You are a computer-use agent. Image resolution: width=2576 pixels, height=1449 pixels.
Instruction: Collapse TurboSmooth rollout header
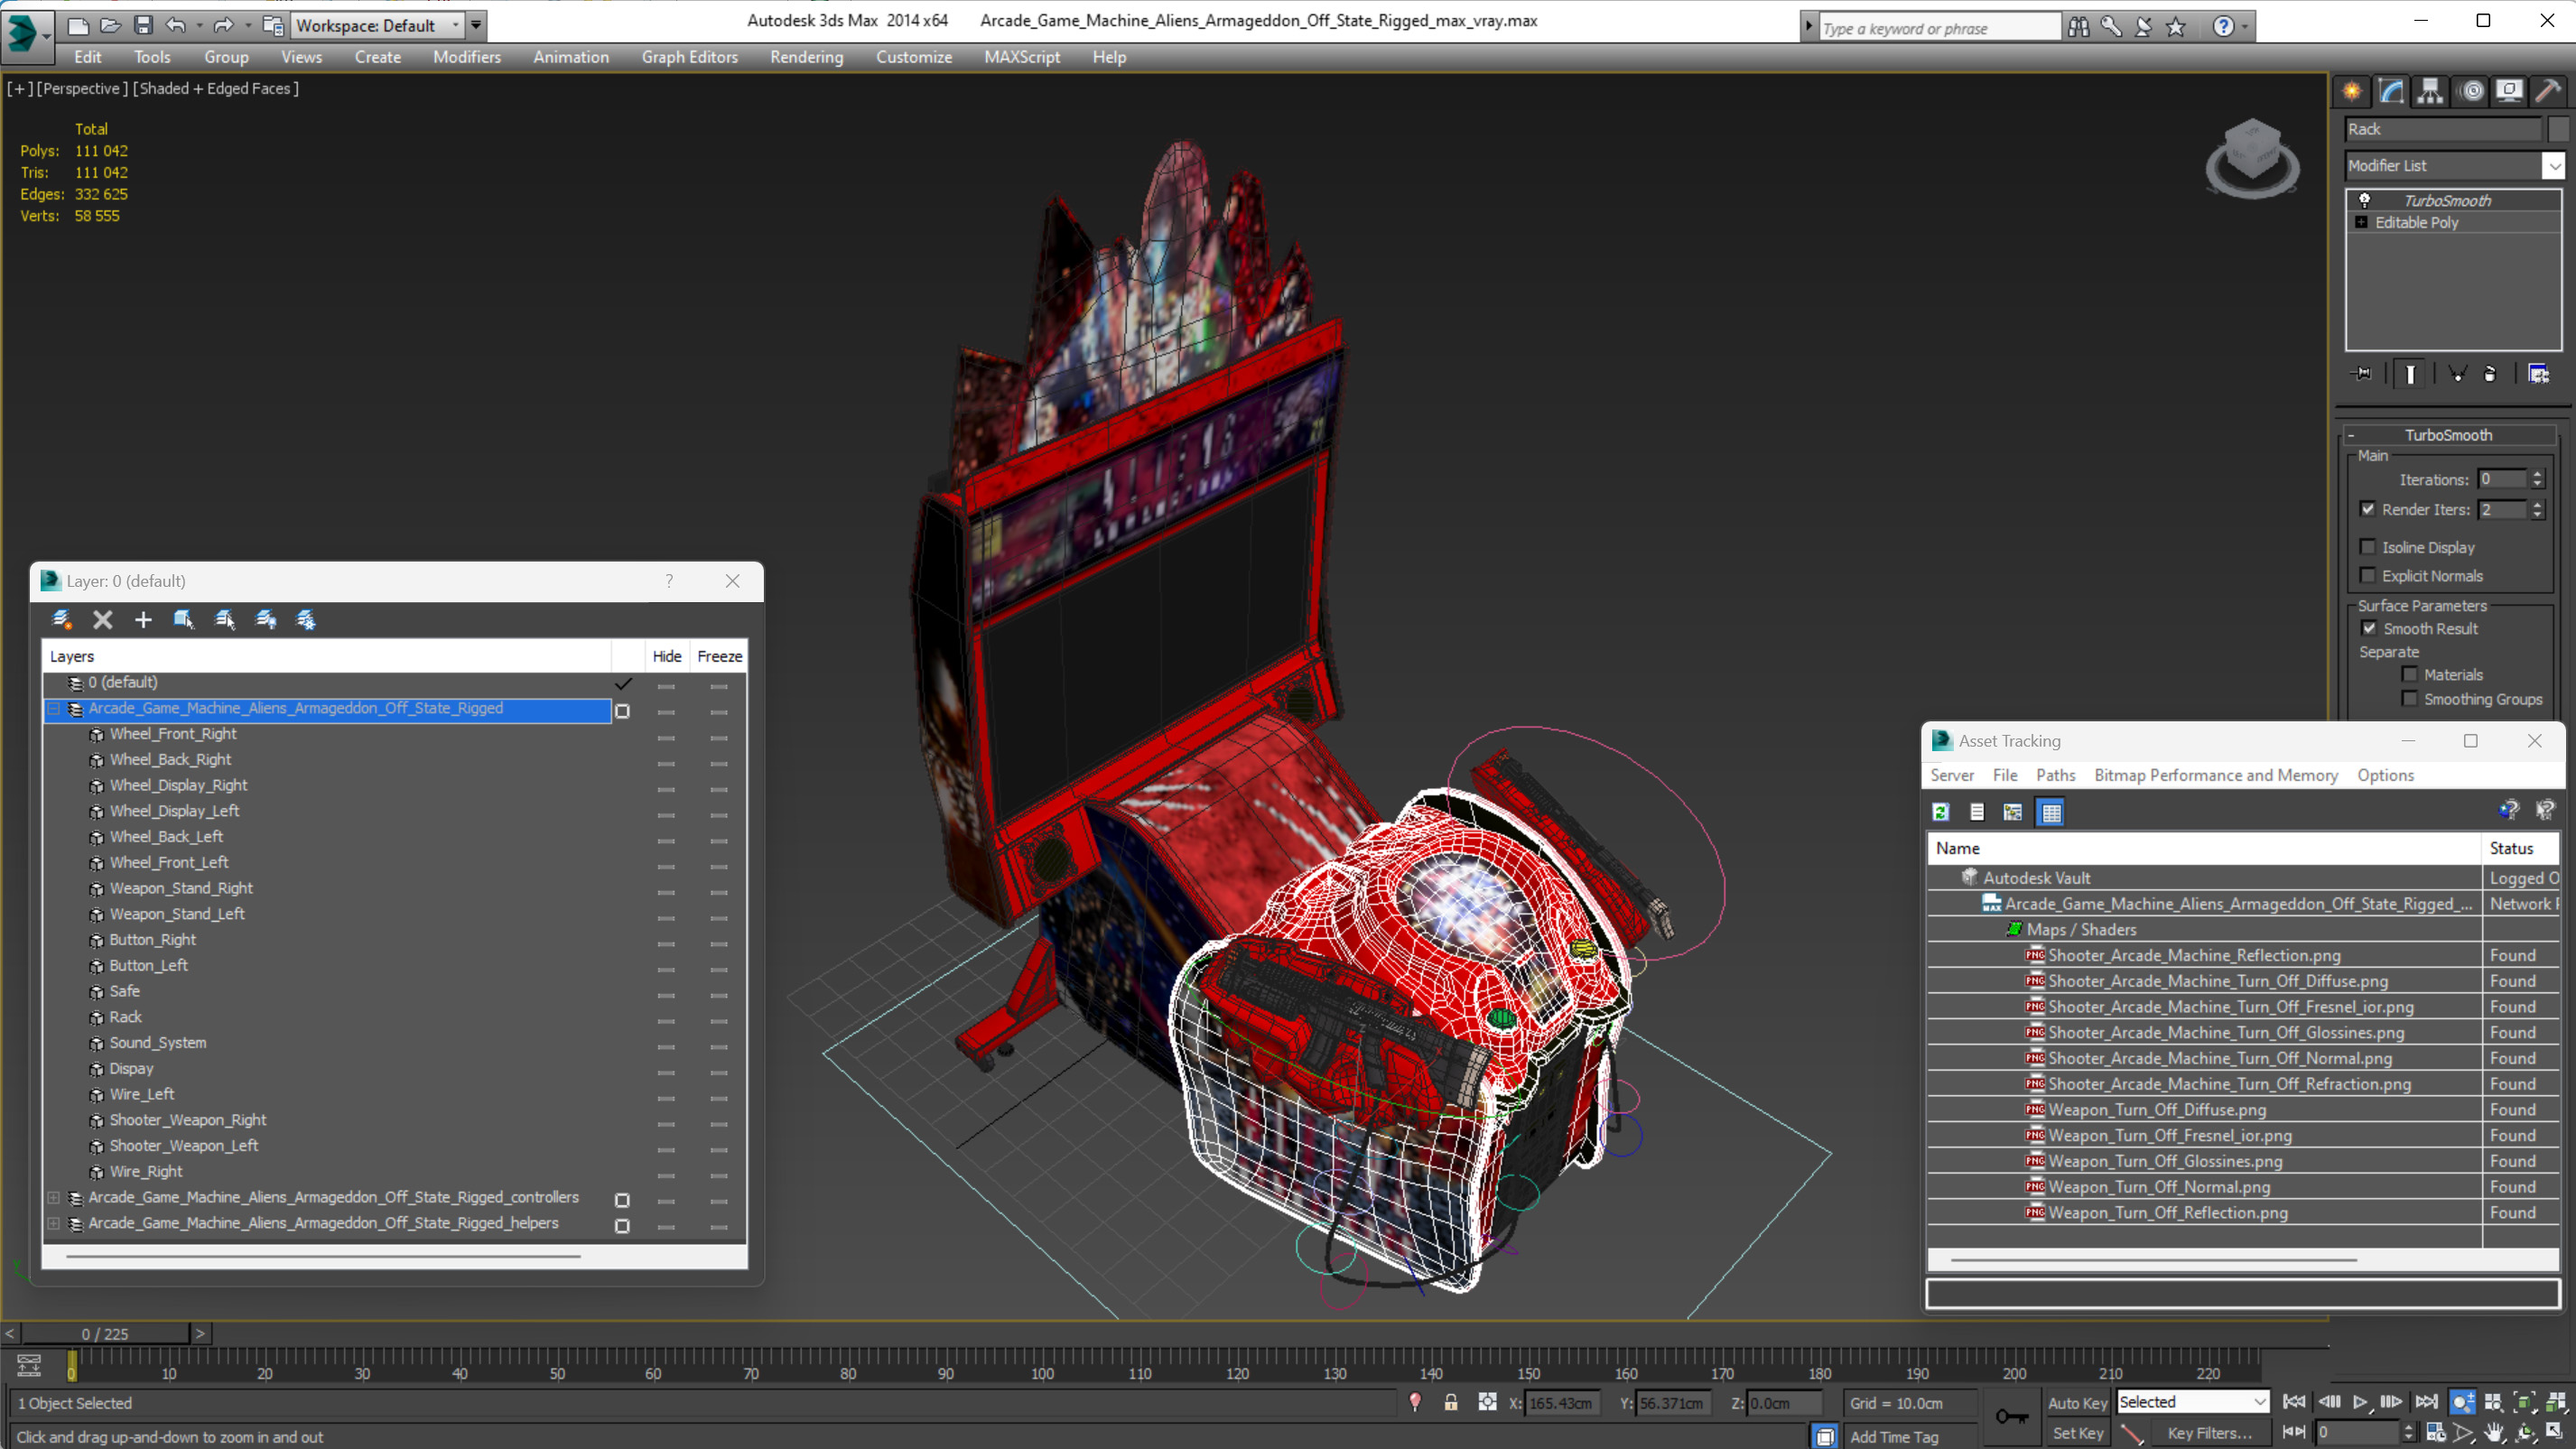2448,435
